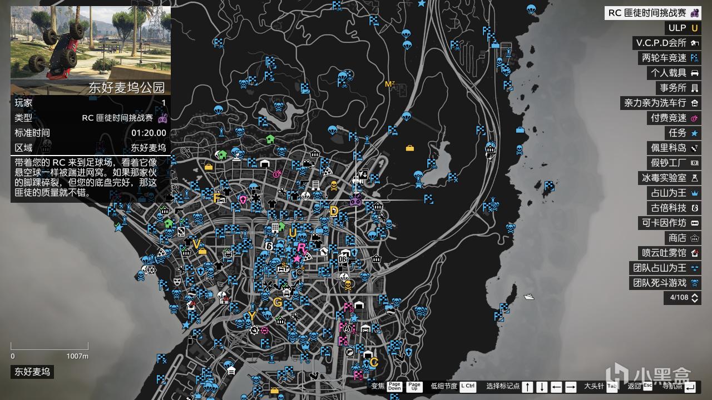Click the 01:20.00 standard time value
This screenshot has height=400, width=712.
pyautogui.click(x=149, y=133)
